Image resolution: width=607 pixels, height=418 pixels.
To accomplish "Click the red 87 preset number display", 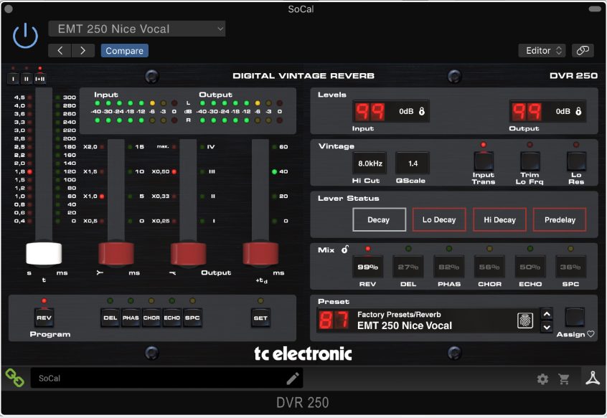I will point(334,320).
